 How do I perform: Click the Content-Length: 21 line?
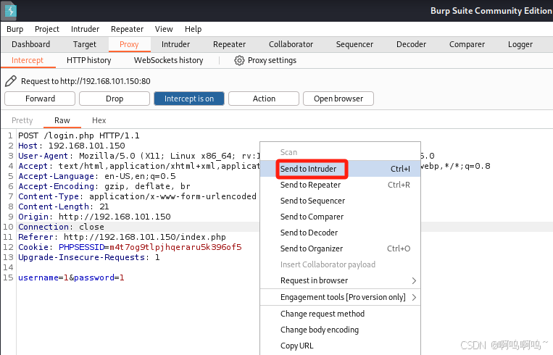click(64, 206)
